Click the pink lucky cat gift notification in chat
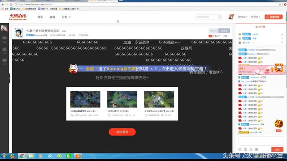 tap(261, 69)
